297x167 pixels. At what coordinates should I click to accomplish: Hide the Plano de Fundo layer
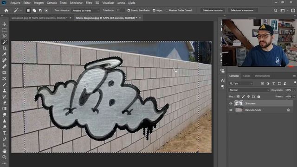(x=231, y=110)
